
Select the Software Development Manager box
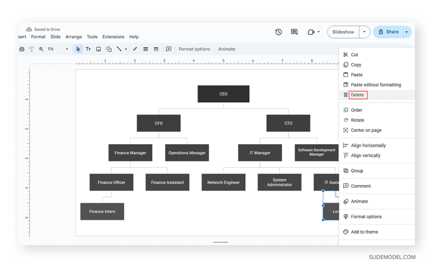pos(317,153)
